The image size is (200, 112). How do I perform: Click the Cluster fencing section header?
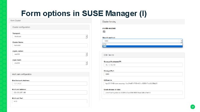[x=143, y=22]
